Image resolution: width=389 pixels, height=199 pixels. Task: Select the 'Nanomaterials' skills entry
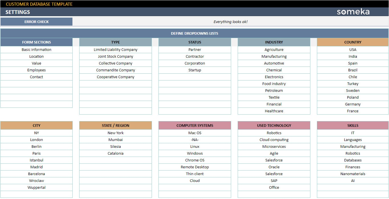pos(353,174)
